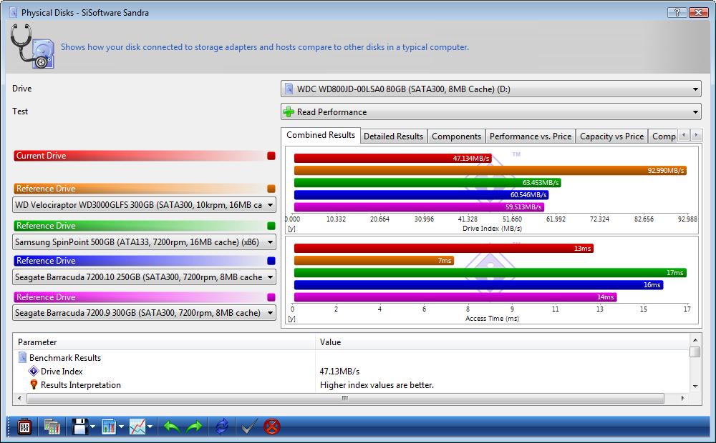716x443 pixels.
Task: Open the Performance vs. Price tab
Action: 530,136
